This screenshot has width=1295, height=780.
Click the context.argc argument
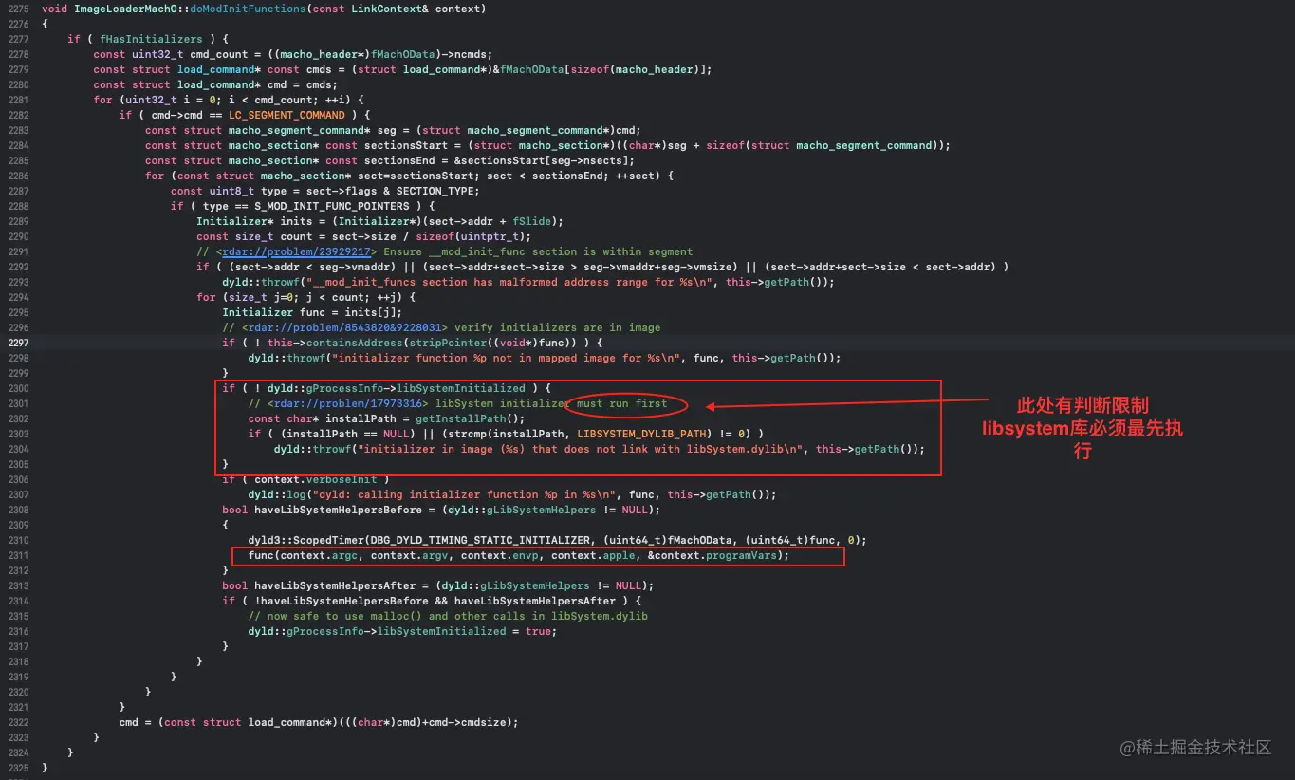pos(320,555)
